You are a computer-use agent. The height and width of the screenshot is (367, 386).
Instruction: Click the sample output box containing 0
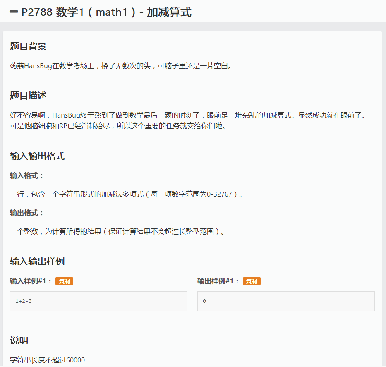[286, 301]
